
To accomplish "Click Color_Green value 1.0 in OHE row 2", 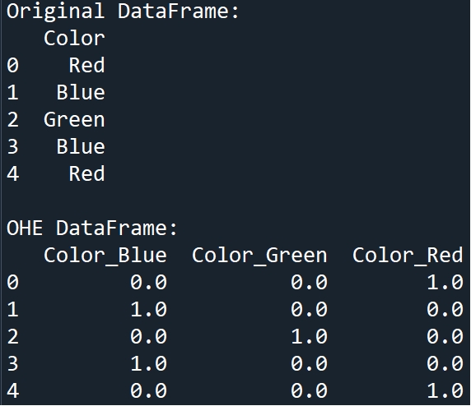I will pyautogui.click(x=309, y=336).
